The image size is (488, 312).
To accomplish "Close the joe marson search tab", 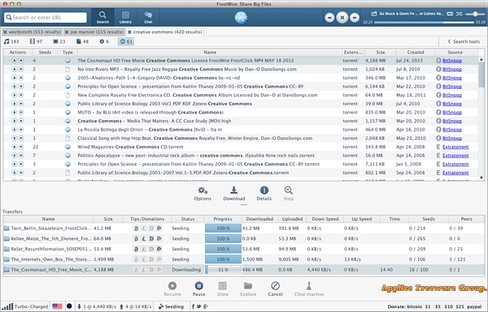I will (x=67, y=32).
